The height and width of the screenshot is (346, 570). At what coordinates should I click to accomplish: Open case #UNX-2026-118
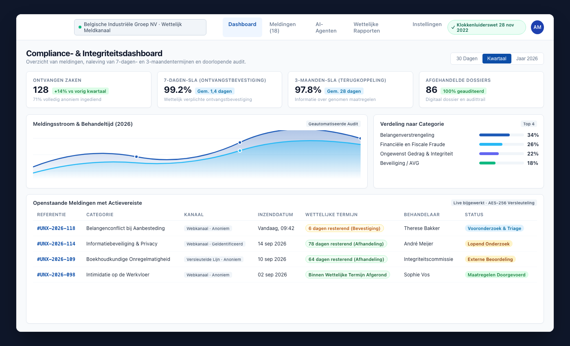56,228
